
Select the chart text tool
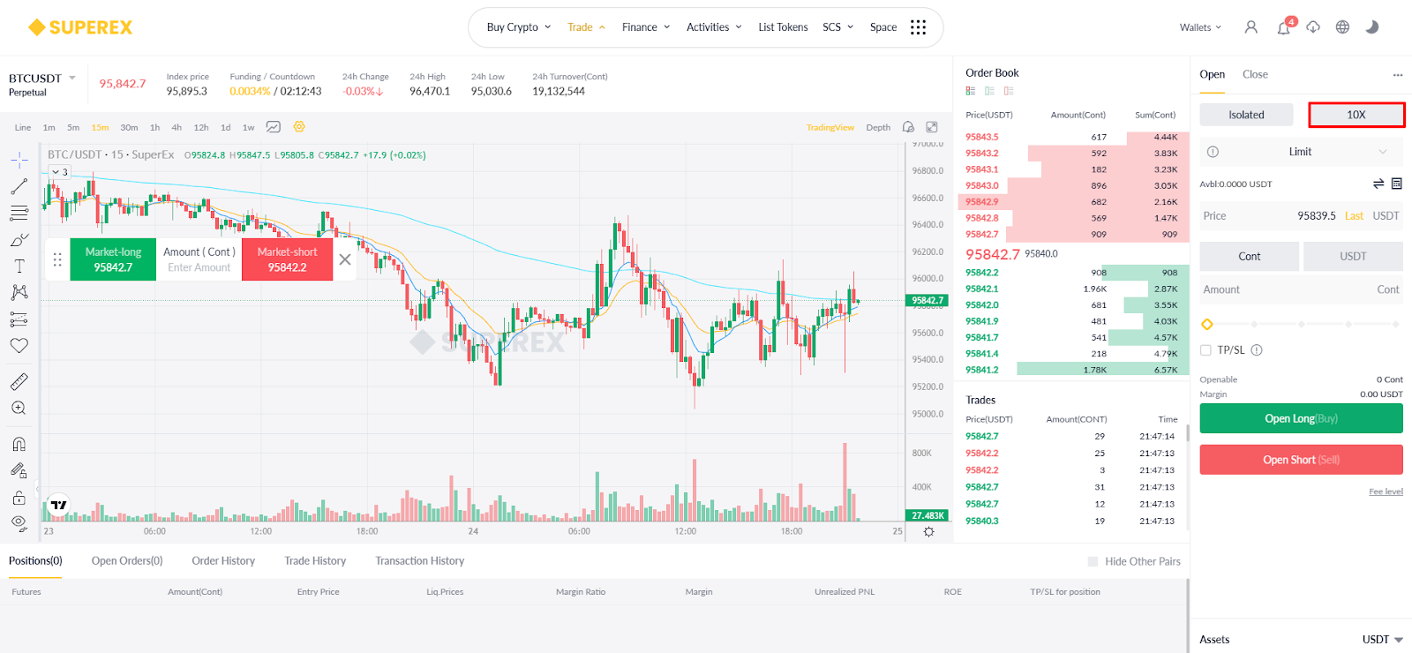pos(19,266)
